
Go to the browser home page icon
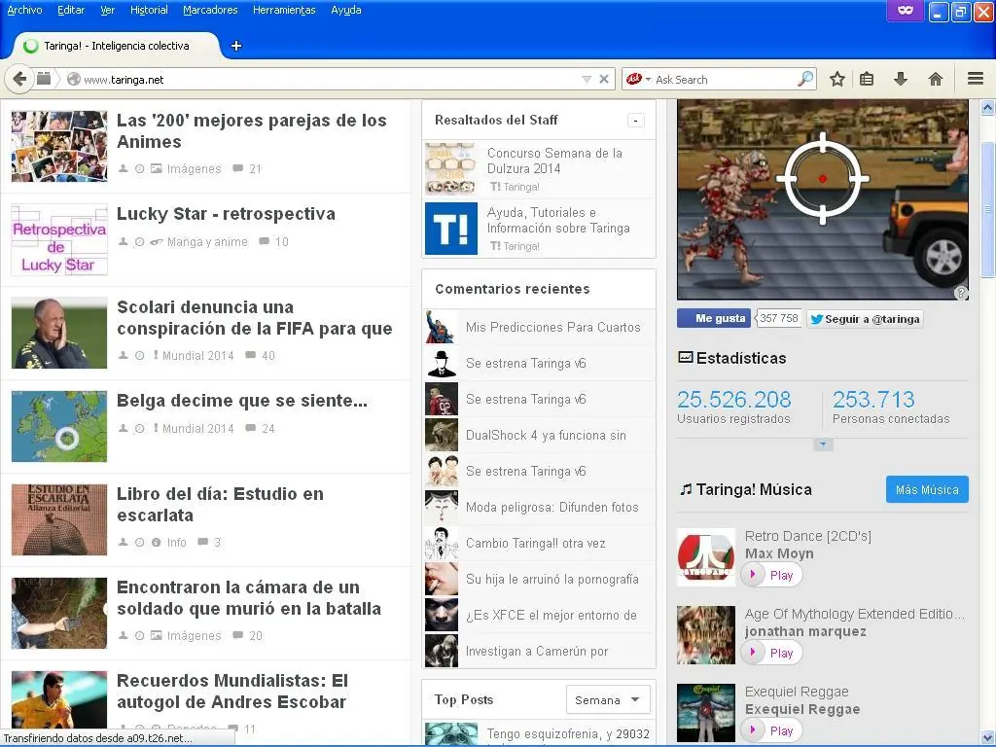(936, 80)
